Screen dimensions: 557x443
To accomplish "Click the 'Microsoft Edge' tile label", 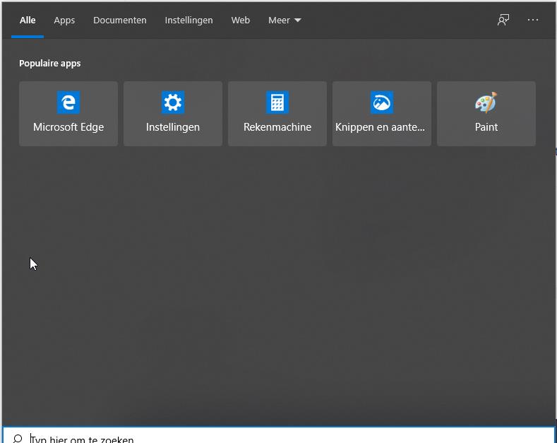I will (68, 127).
